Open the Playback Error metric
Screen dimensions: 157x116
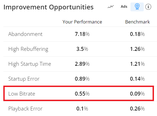pyautogui.click(x=25, y=109)
